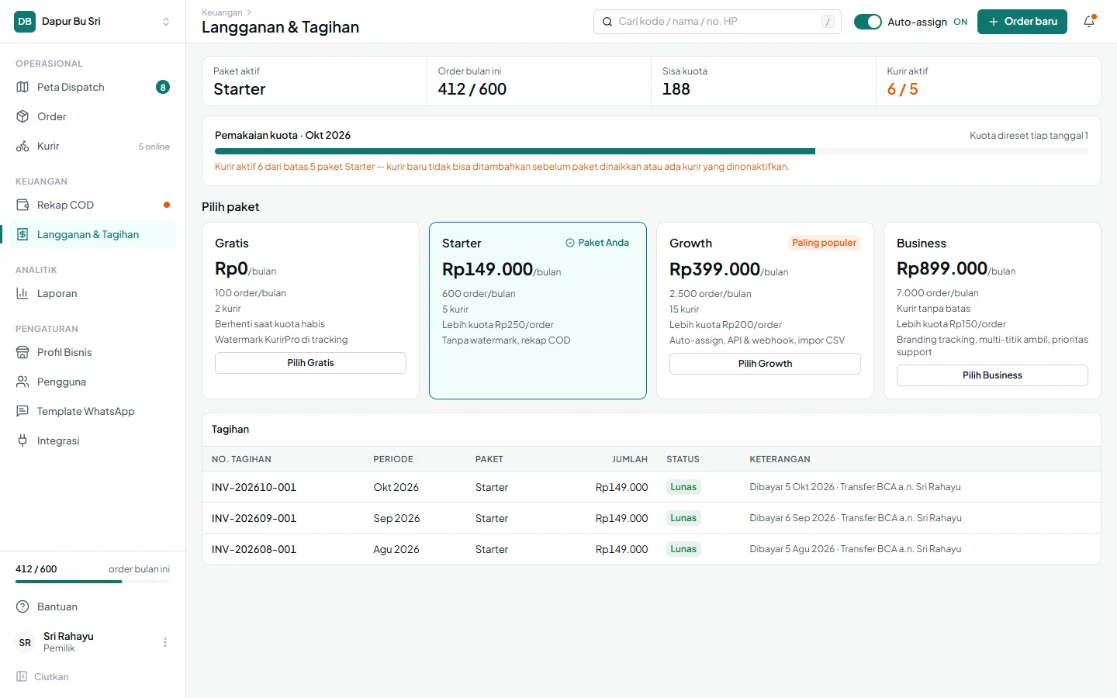Click the Paling populer badge on Growth

[824, 243]
